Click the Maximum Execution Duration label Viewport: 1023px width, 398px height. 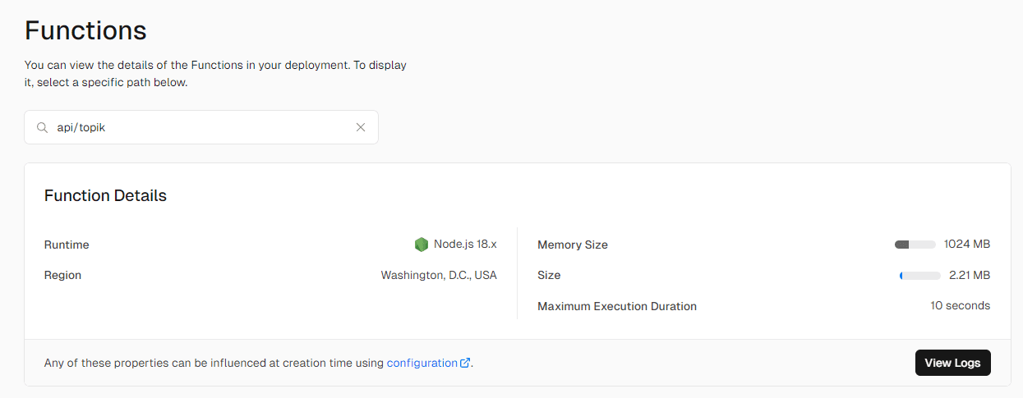pyautogui.click(x=616, y=306)
